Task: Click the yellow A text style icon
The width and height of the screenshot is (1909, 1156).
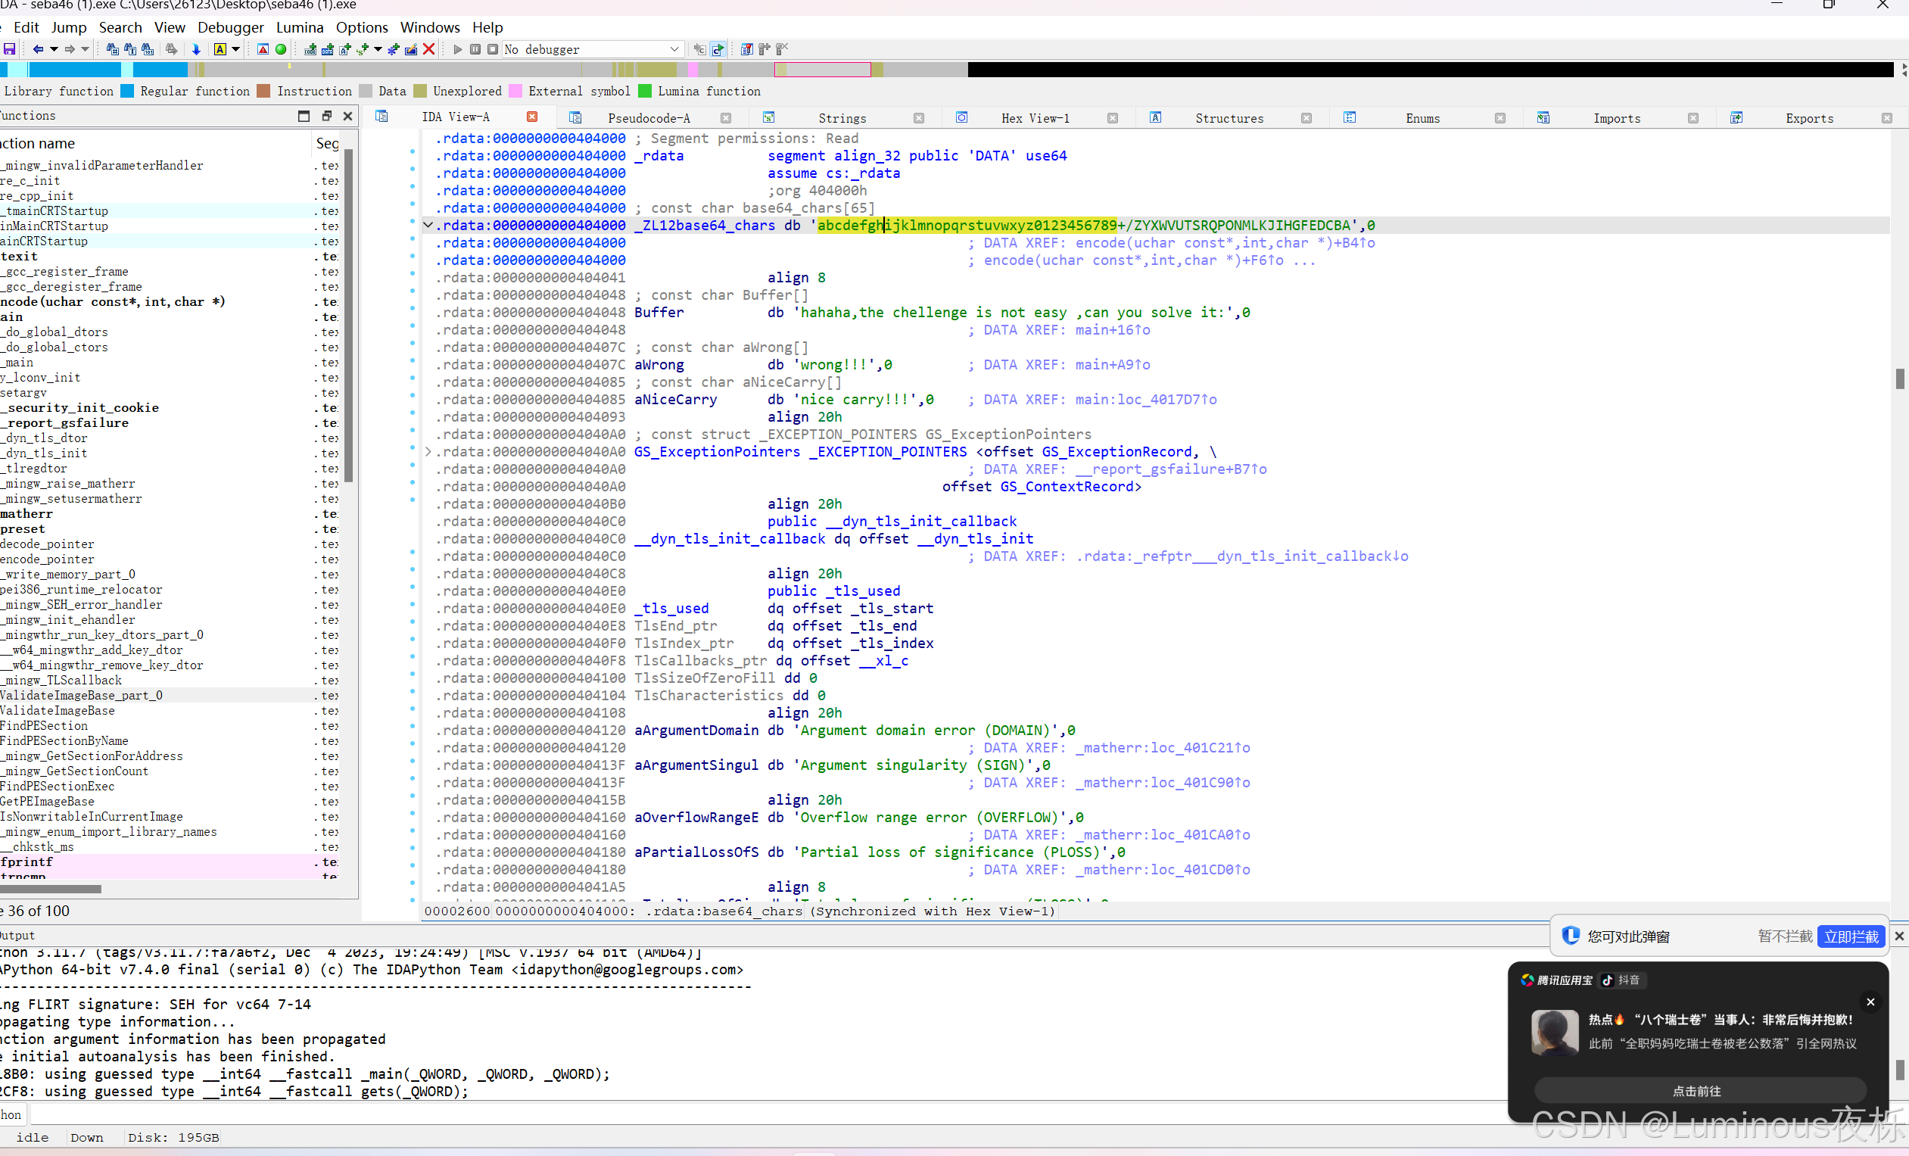Action: (x=220, y=48)
